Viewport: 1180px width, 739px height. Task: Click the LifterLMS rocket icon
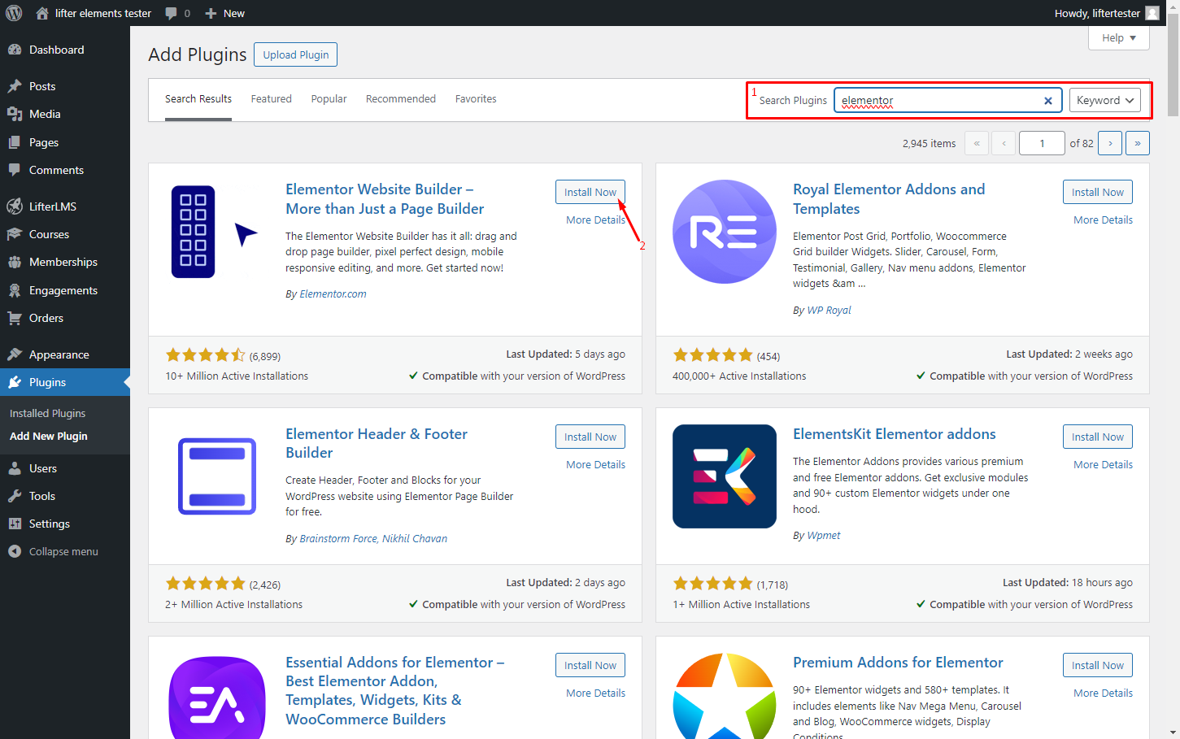[15, 206]
